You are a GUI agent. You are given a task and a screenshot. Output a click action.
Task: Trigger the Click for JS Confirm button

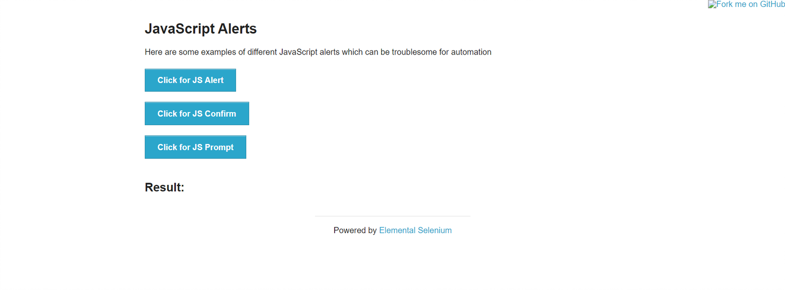click(x=197, y=113)
